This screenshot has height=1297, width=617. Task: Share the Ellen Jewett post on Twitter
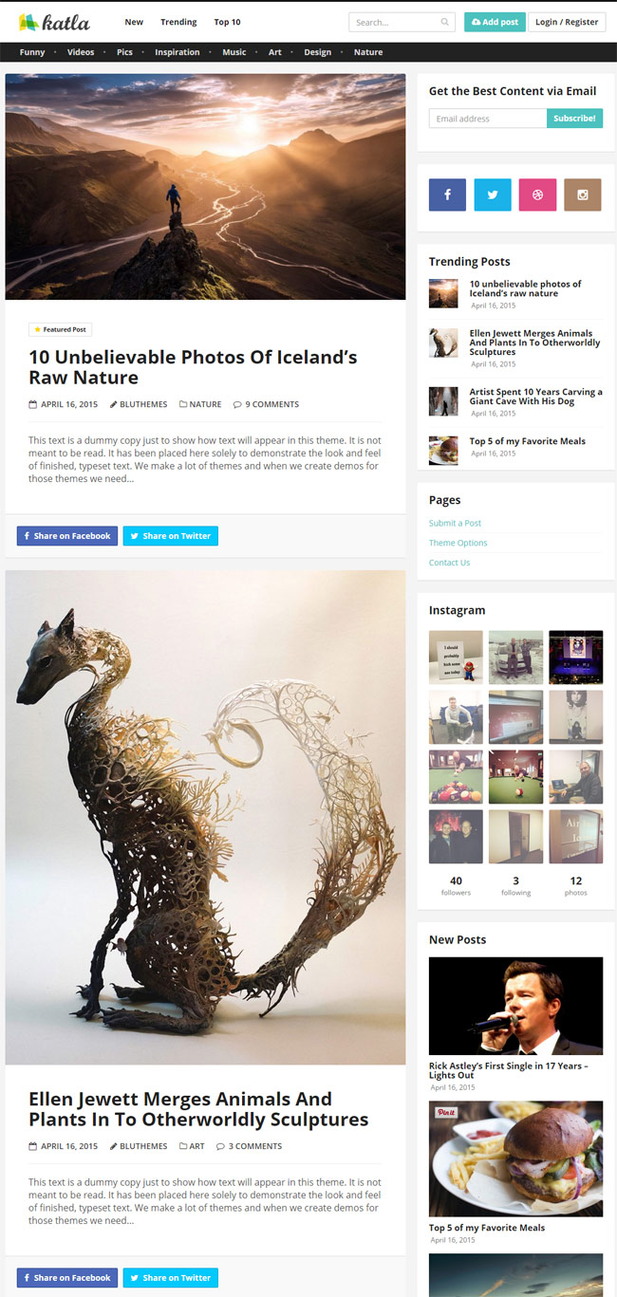(x=170, y=1278)
